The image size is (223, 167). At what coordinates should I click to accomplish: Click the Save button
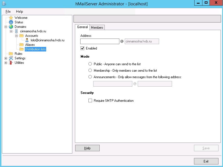206,148
